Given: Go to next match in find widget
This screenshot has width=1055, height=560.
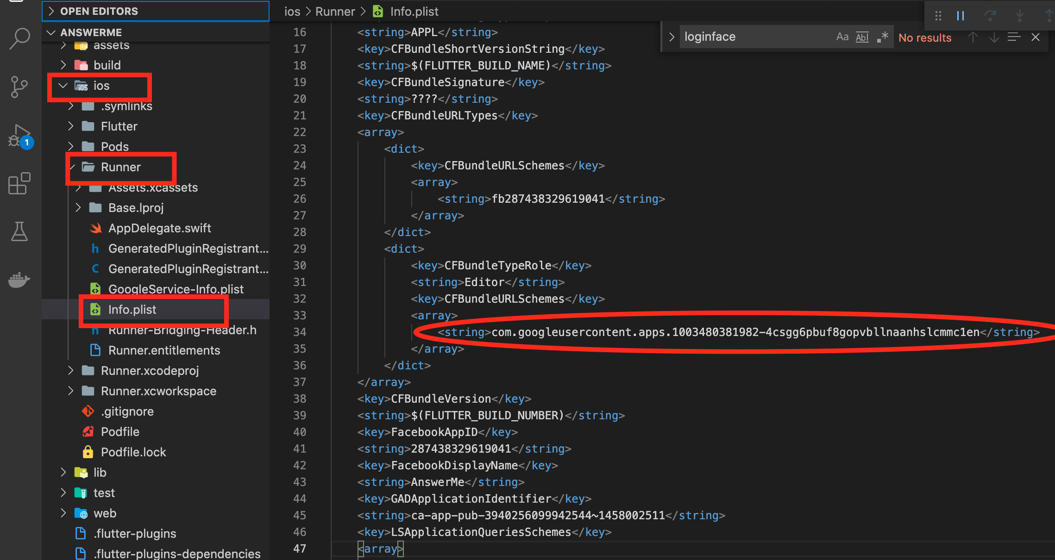Looking at the screenshot, I should point(994,37).
